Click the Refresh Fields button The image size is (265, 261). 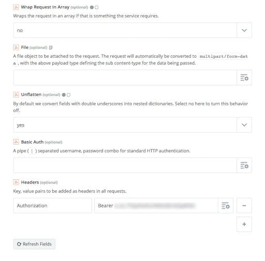(x=34, y=244)
